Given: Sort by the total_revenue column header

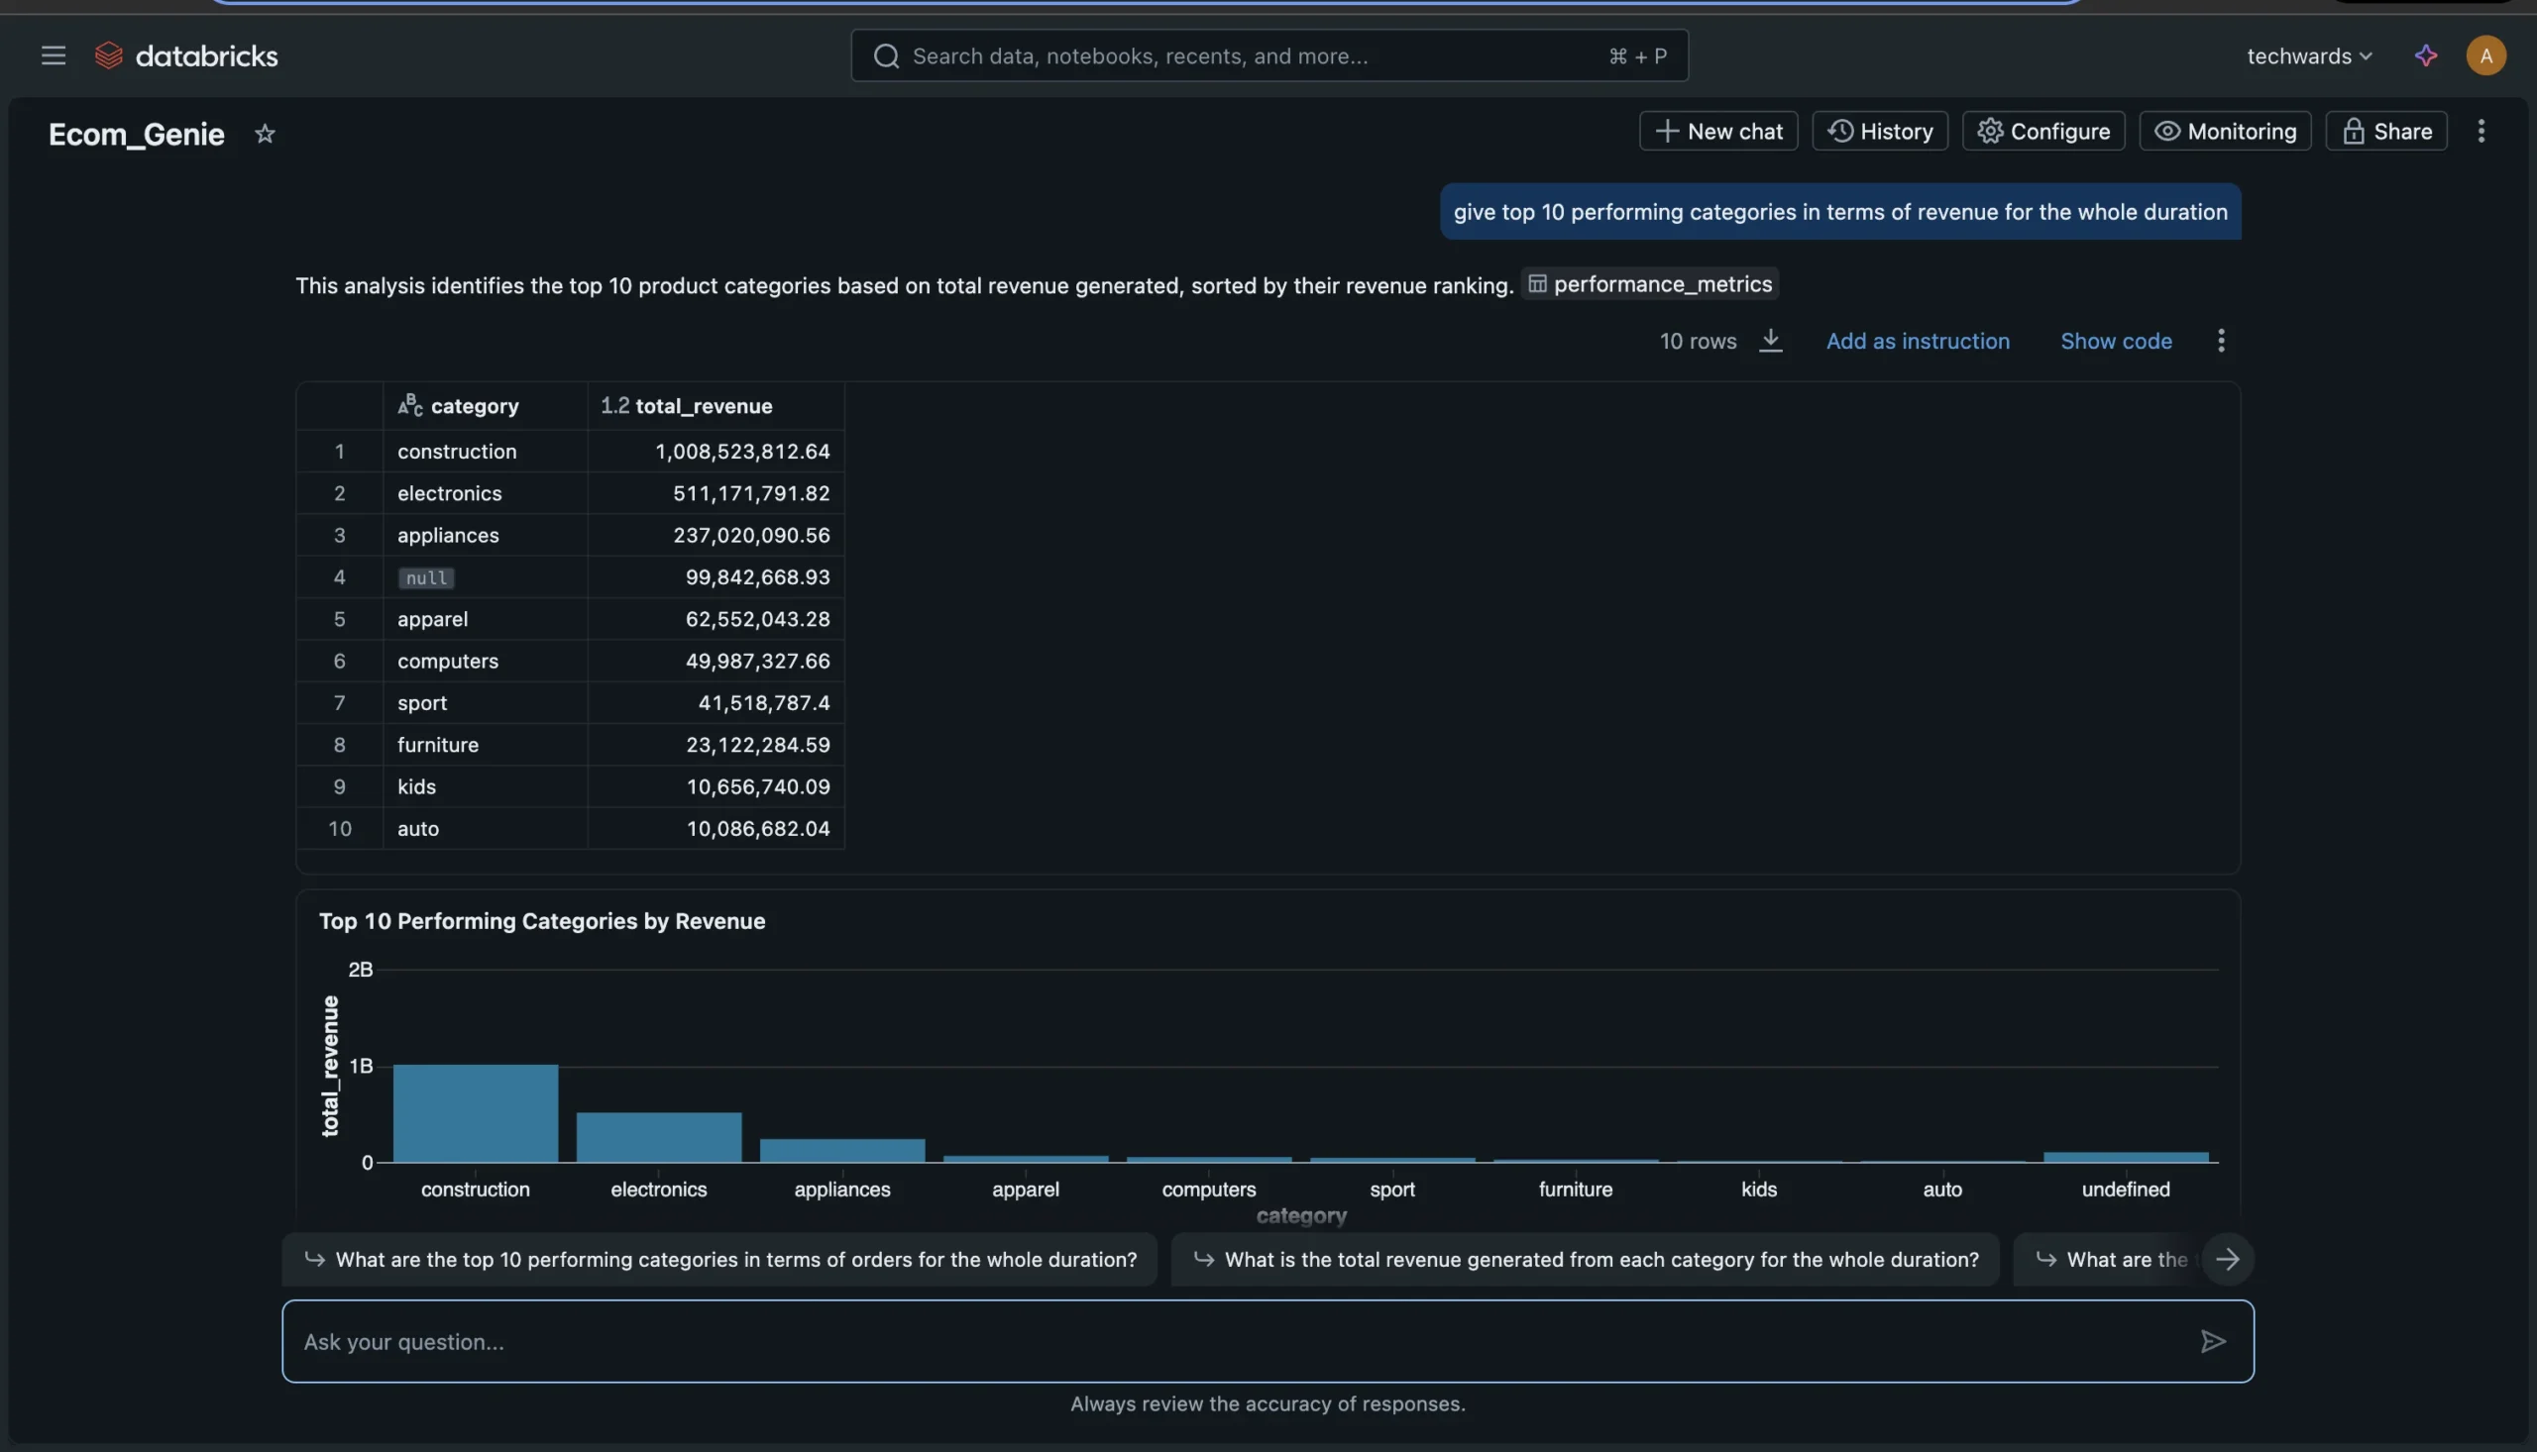Looking at the screenshot, I should click(716, 406).
